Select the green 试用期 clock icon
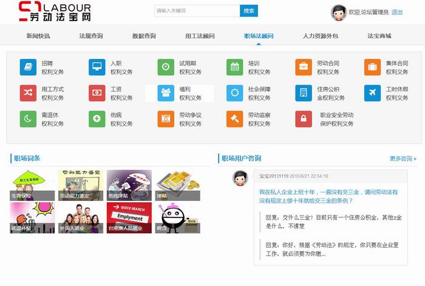This screenshot has height=286, width=425. tap(166, 67)
